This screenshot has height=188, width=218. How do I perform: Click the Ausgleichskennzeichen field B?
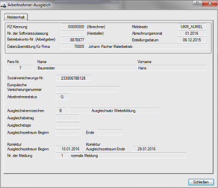coord(61,111)
